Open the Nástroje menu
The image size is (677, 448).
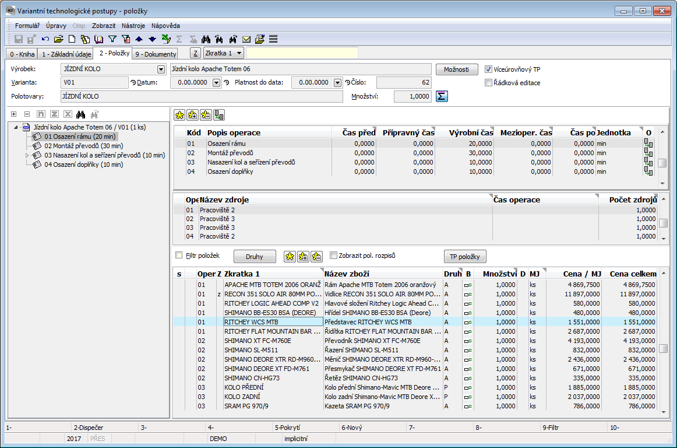(133, 26)
